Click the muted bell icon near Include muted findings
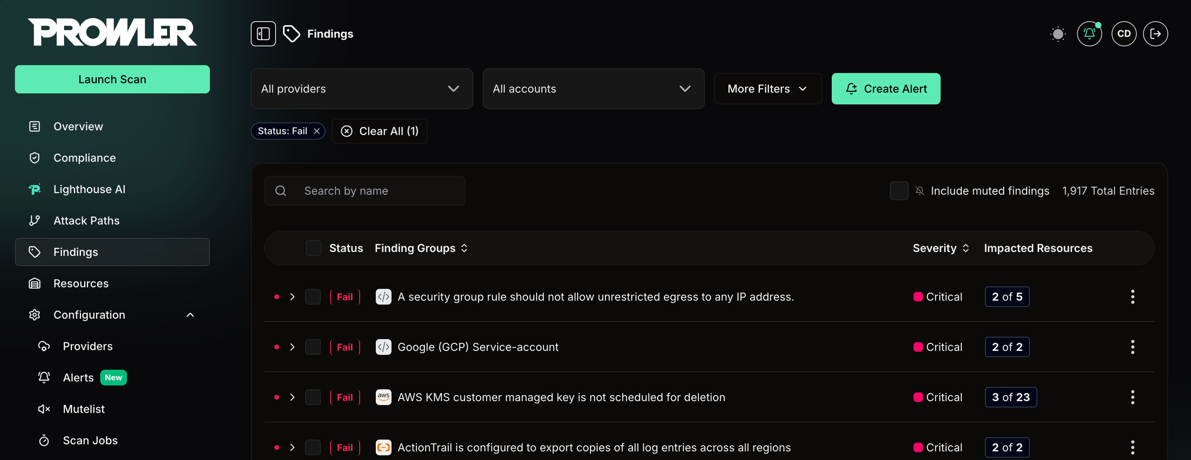This screenshot has height=460, width=1191. click(x=920, y=191)
